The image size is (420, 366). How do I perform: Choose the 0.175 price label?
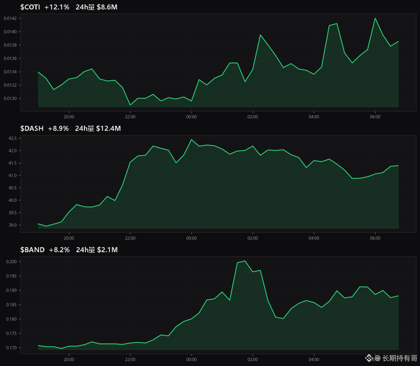click(11, 333)
